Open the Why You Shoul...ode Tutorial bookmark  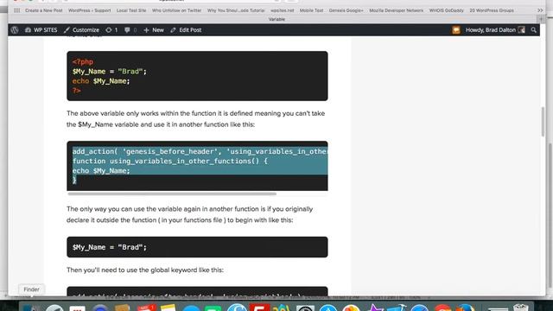pos(236,10)
